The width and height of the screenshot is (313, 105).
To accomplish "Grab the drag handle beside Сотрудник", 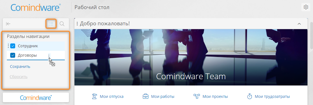I will [x=8, y=46].
